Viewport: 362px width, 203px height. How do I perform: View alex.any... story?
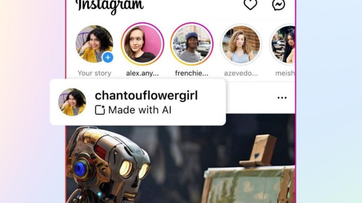[x=142, y=44]
